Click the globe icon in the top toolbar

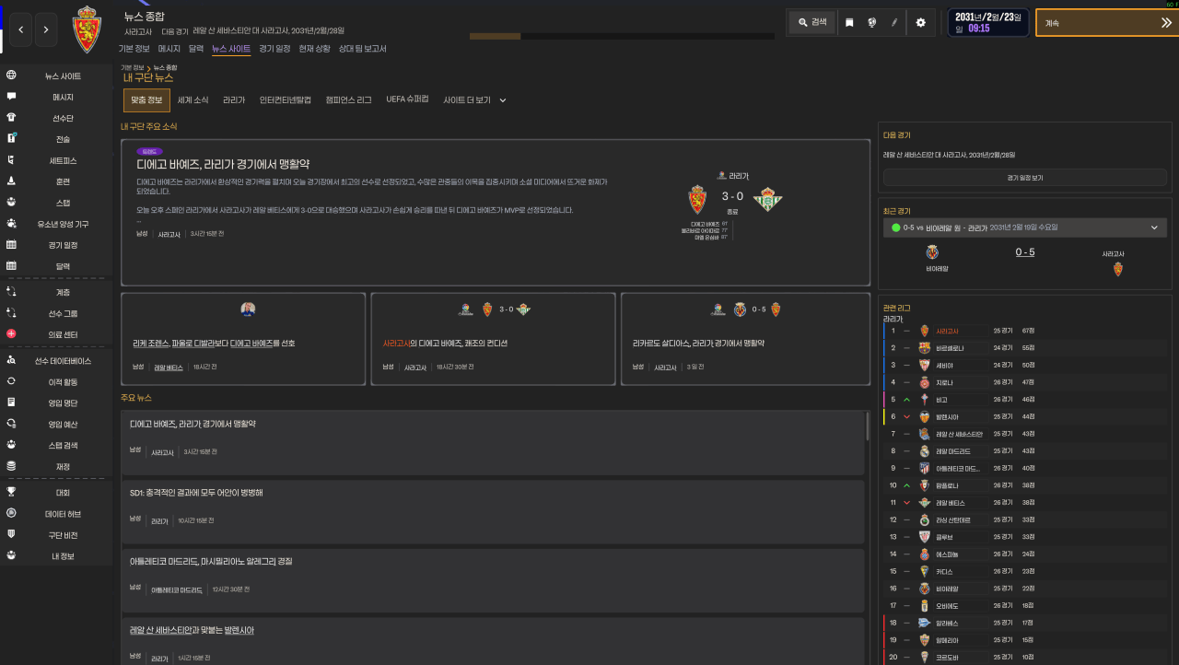point(871,22)
